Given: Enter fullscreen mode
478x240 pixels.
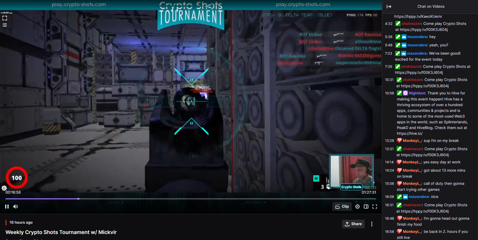Looking at the screenshot, I should point(375,207).
